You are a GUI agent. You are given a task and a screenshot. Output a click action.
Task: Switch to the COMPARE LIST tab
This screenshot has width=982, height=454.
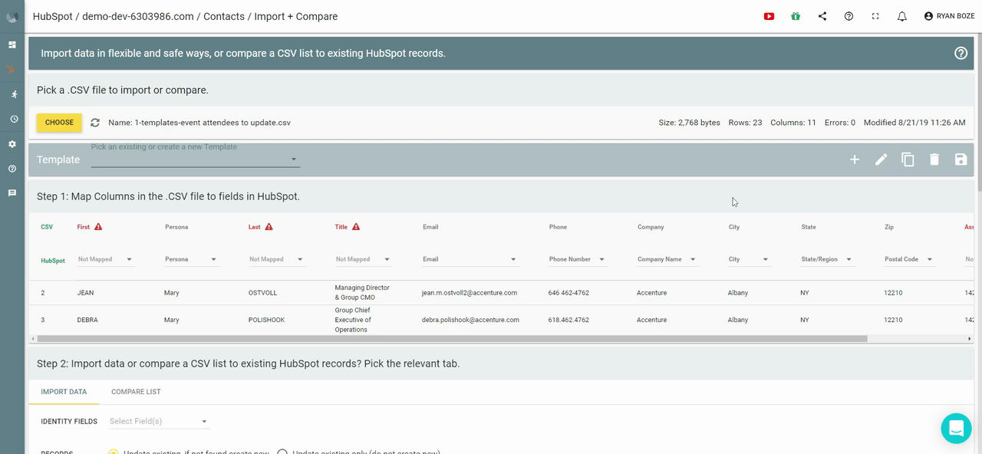136,392
